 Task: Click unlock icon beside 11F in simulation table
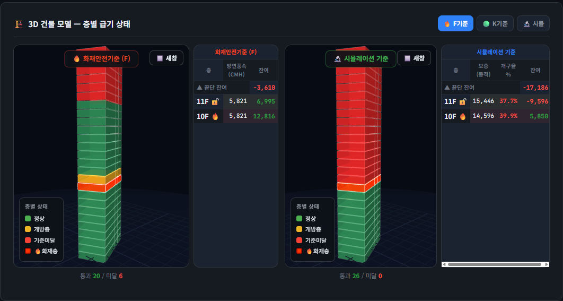[x=462, y=102]
